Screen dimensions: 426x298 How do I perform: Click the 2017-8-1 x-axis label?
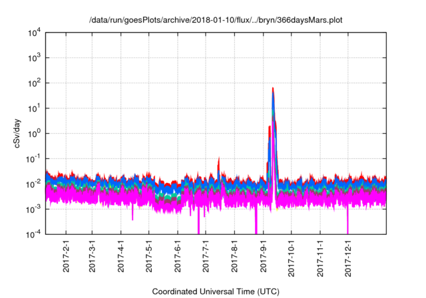pyautogui.click(x=234, y=256)
